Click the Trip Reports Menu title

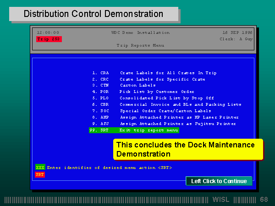(x=140, y=45)
